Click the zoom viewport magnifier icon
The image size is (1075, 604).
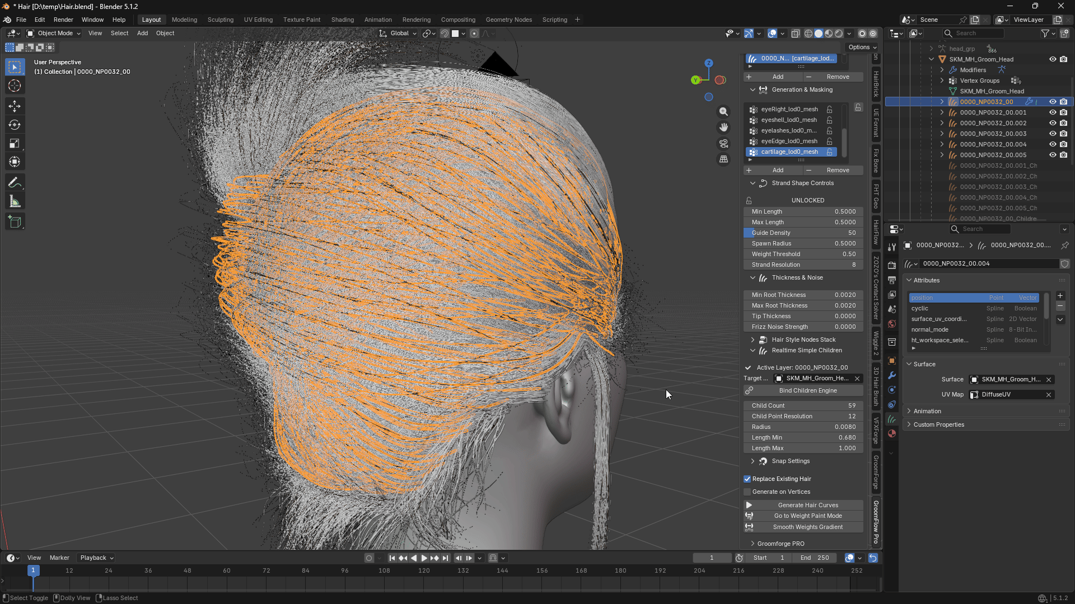724,112
